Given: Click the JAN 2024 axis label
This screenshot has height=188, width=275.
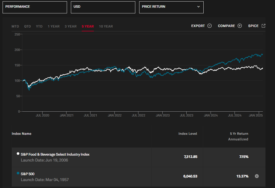Looking at the screenshot, I should pyautogui.click(x=211, y=115).
